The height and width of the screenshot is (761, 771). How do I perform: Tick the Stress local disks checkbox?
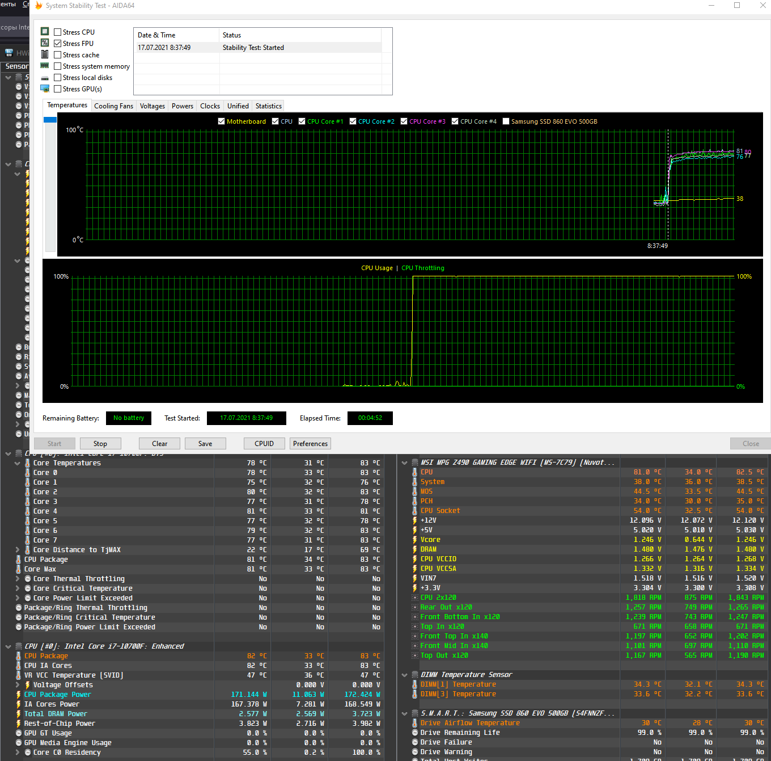[57, 78]
